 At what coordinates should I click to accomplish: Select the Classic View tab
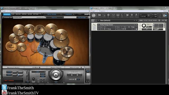pyautogui.click(x=18, y=17)
